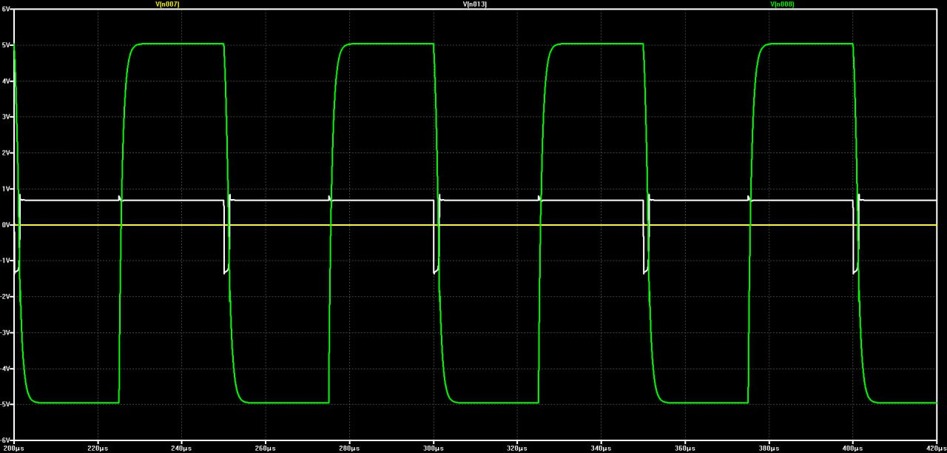Click the white V(n013) trace label
Image resolution: width=947 pixels, height=453 pixels.
click(x=475, y=4)
